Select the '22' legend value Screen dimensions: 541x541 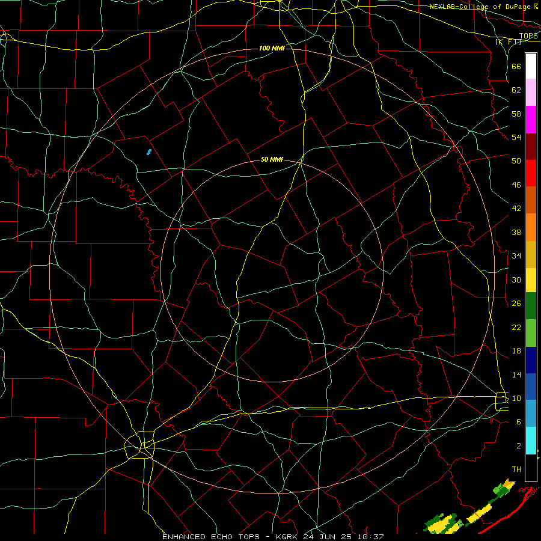(516, 327)
